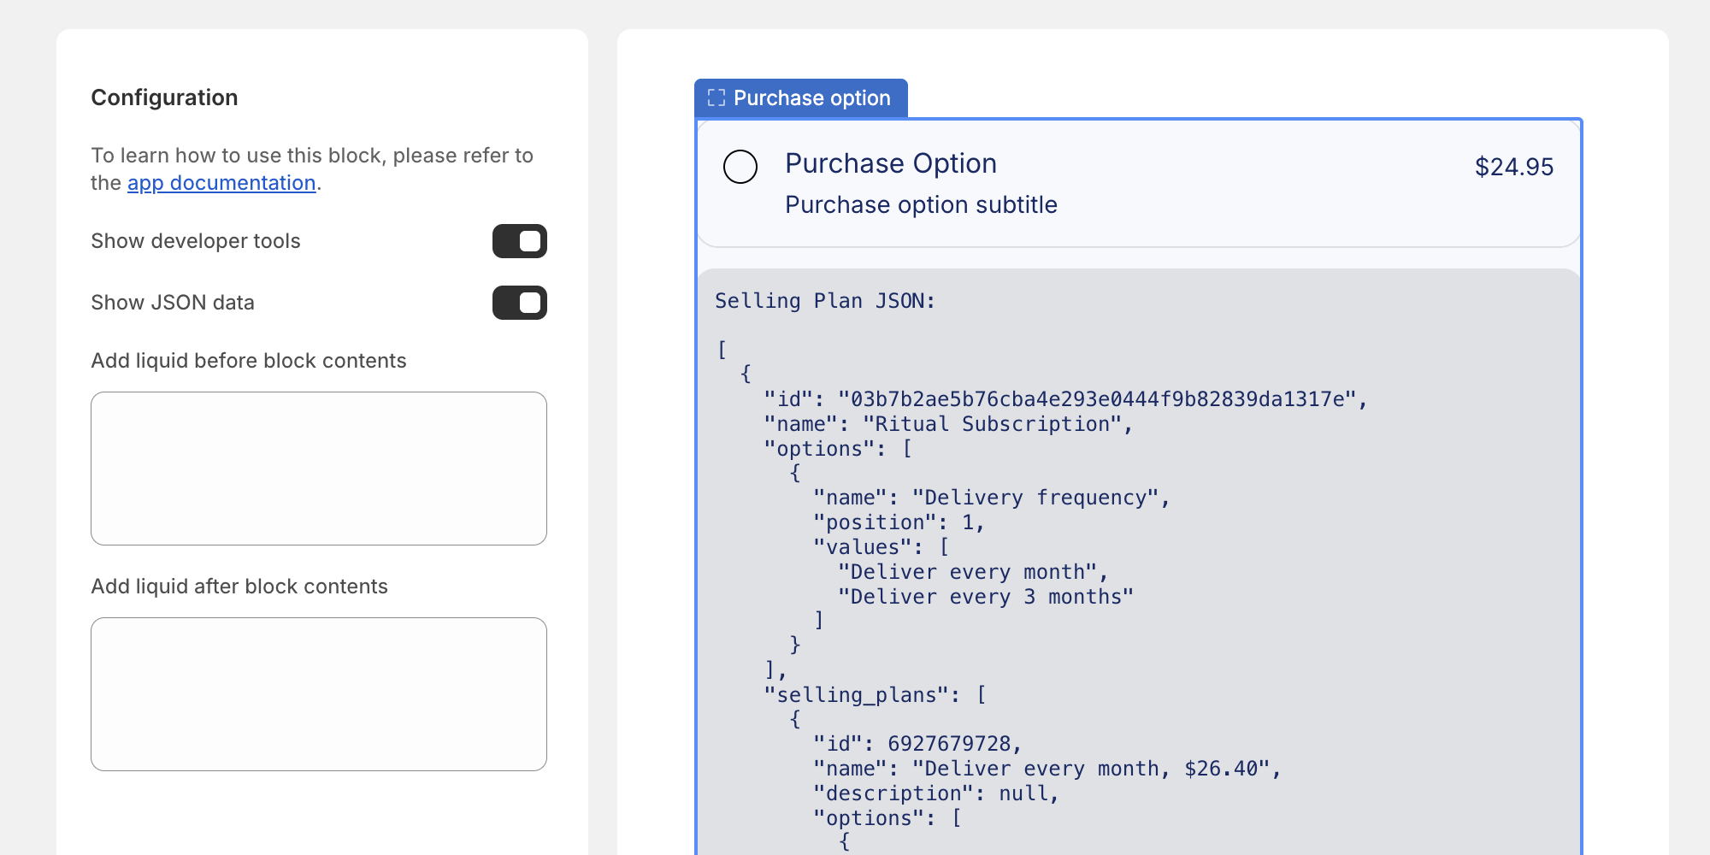Click the "Ritual Subscription" name line
This screenshot has height=855, width=1710.
[949, 424]
